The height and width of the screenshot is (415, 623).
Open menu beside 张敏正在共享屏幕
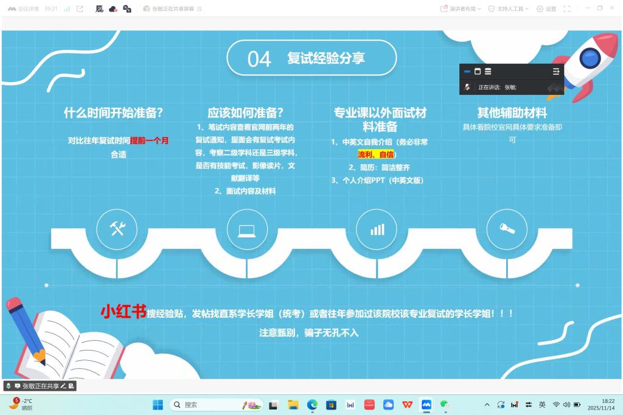tap(200, 9)
